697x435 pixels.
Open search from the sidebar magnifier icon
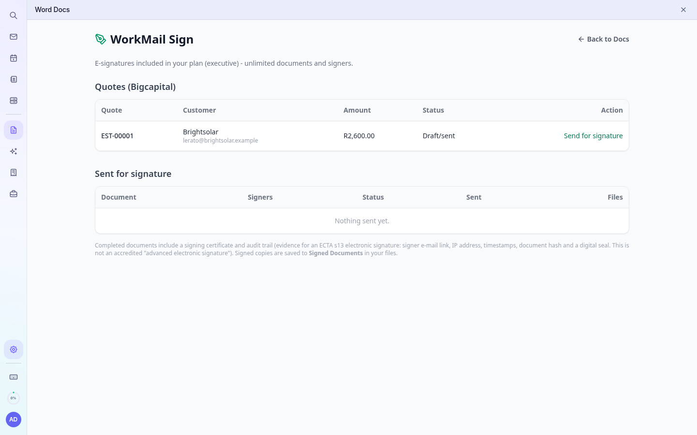tap(14, 15)
